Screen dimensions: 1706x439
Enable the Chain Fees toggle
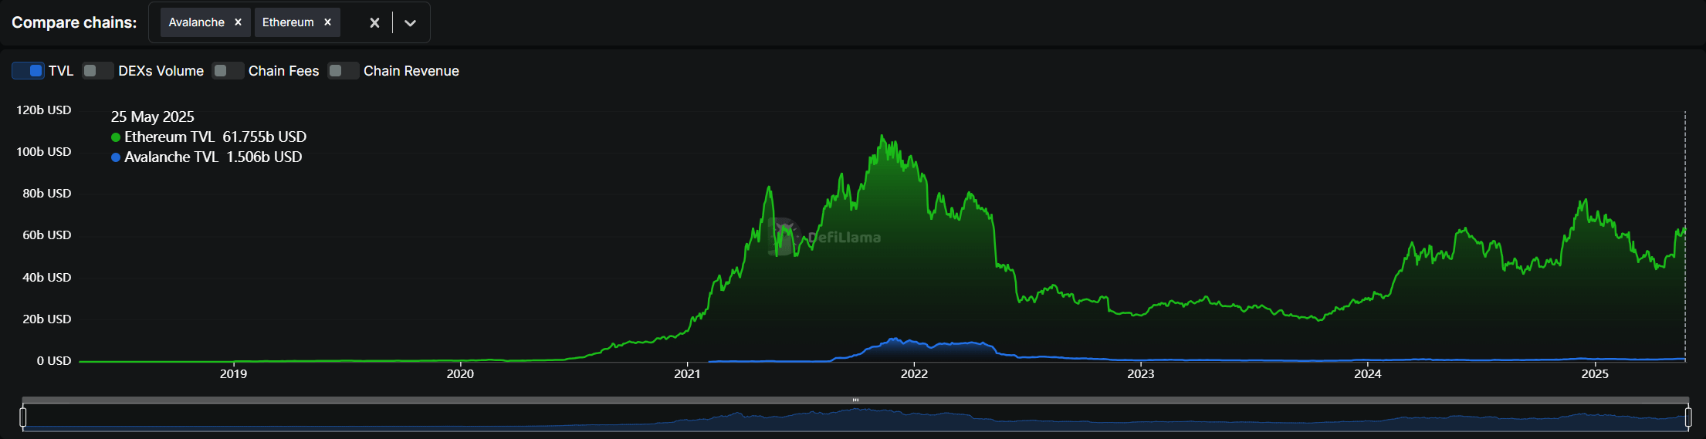pyautogui.click(x=228, y=71)
